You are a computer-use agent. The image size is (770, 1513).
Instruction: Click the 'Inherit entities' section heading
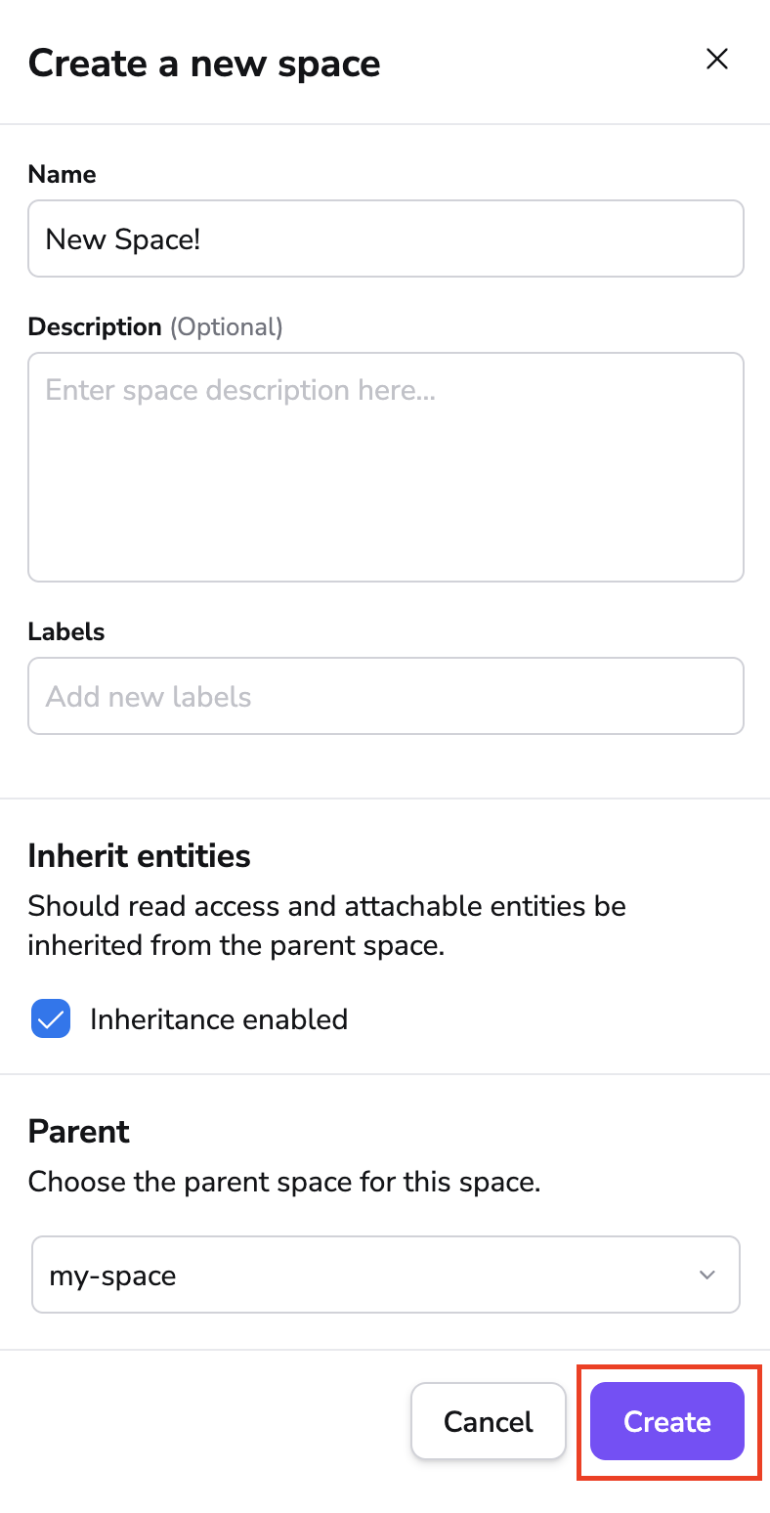(140, 856)
